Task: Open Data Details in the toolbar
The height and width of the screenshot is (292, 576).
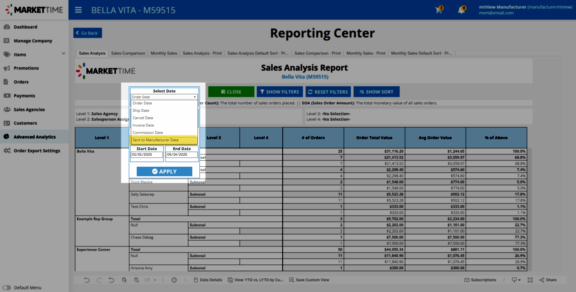Action: (208, 280)
